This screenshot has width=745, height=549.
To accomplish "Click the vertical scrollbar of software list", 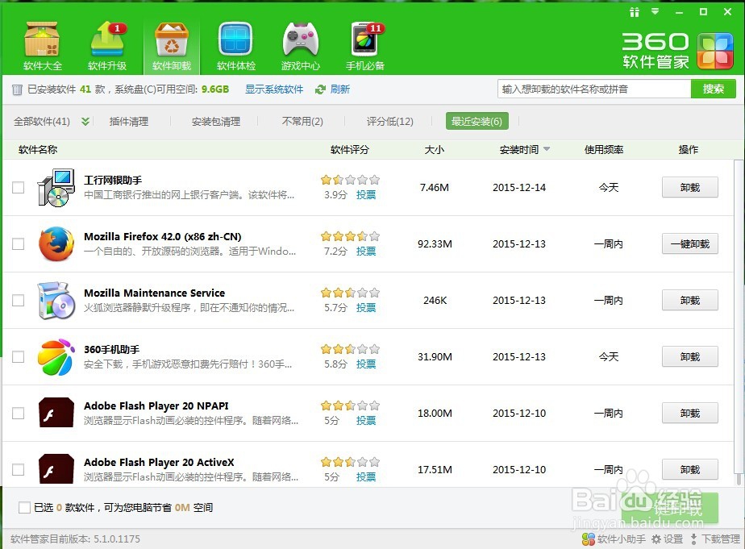I will tap(739, 316).
